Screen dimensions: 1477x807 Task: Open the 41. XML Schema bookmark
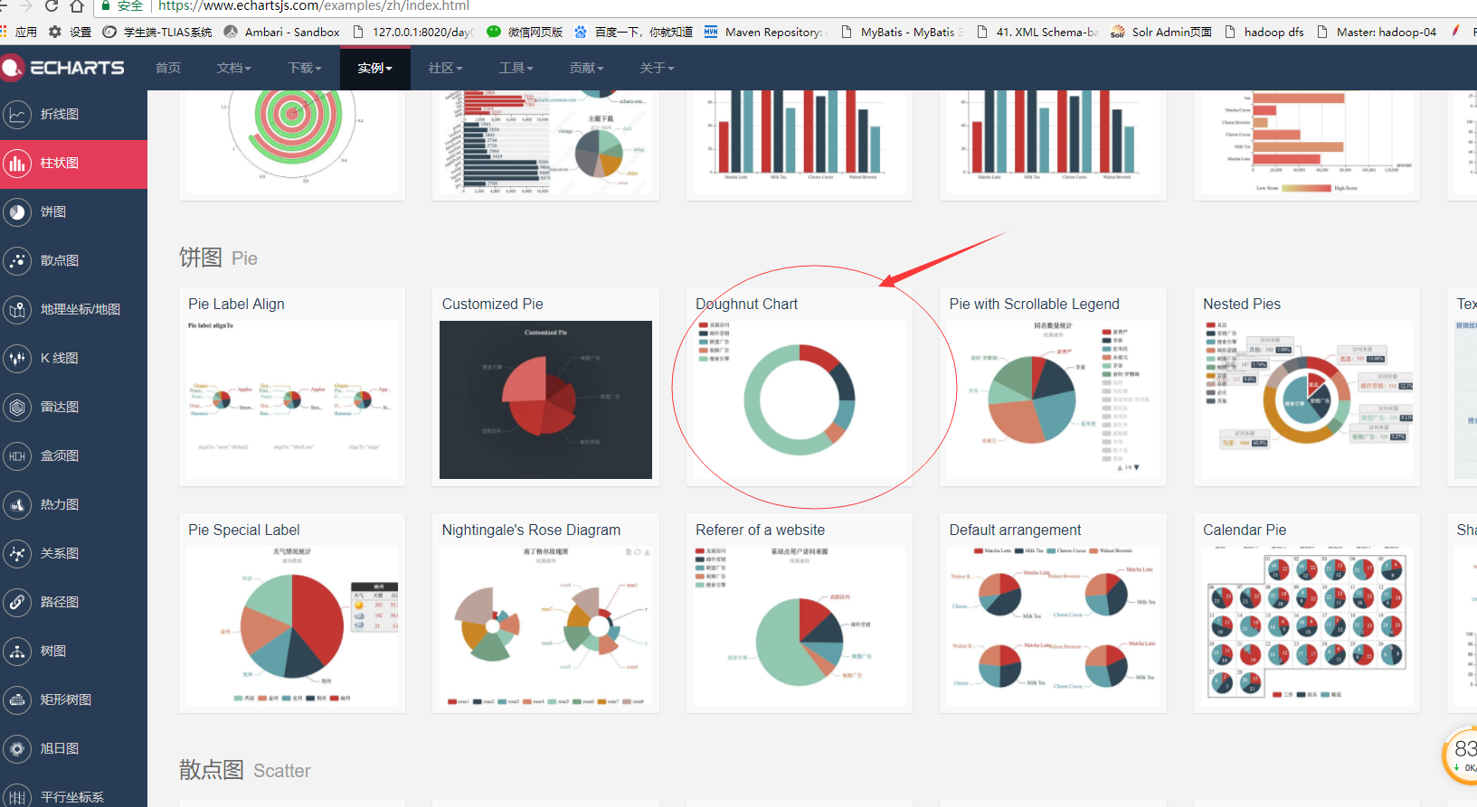1037,32
